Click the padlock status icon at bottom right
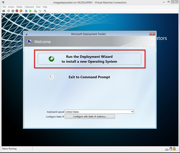 (x=174, y=149)
